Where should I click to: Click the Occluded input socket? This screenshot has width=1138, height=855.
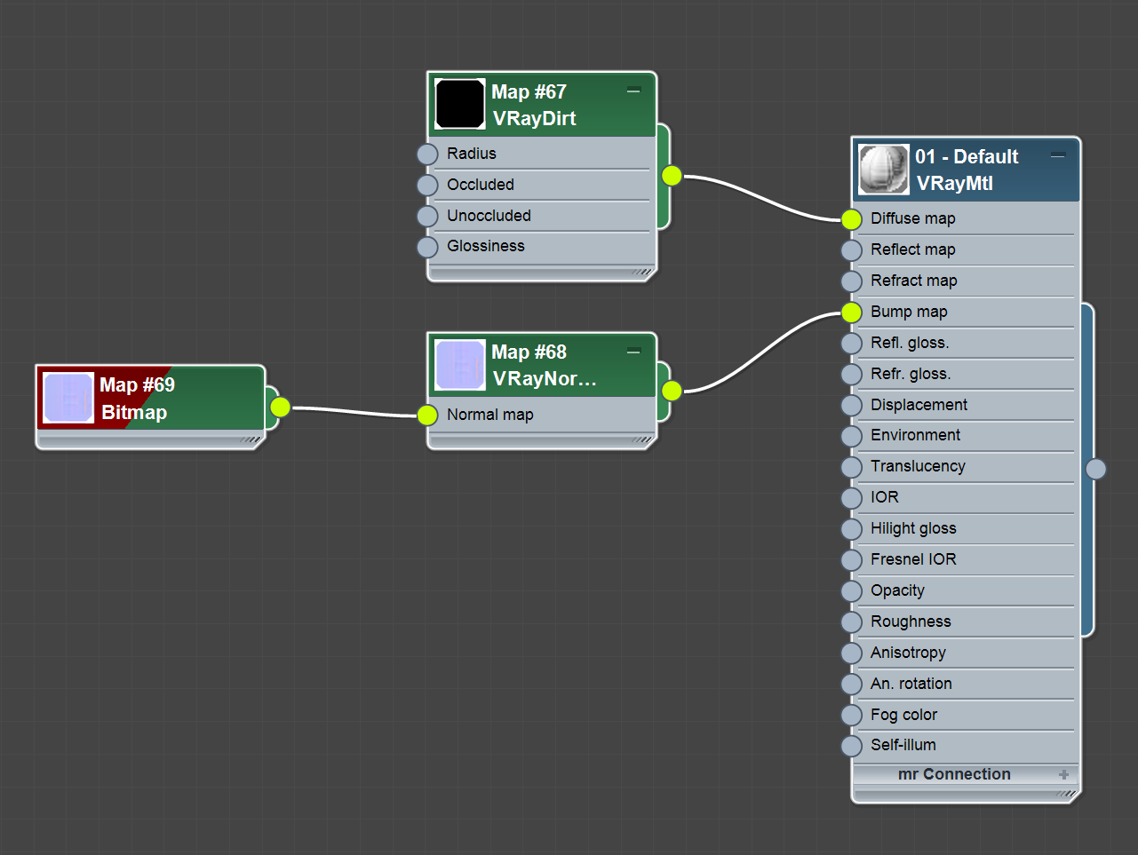(427, 185)
